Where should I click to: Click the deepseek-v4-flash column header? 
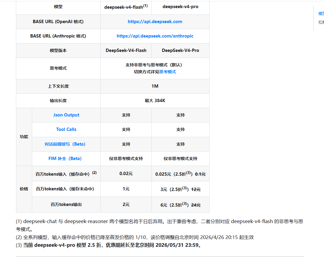coord(126,7)
